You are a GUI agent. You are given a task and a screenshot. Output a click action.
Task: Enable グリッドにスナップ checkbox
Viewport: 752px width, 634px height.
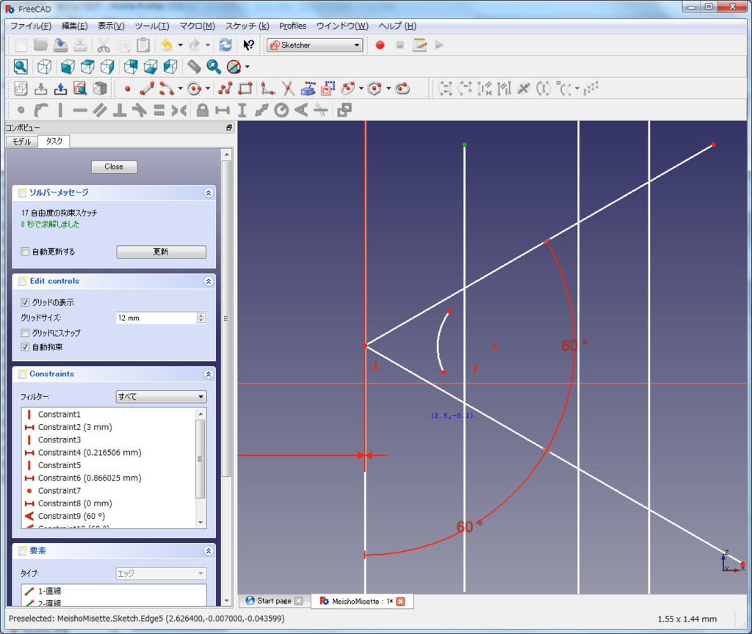click(x=25, y=332)
